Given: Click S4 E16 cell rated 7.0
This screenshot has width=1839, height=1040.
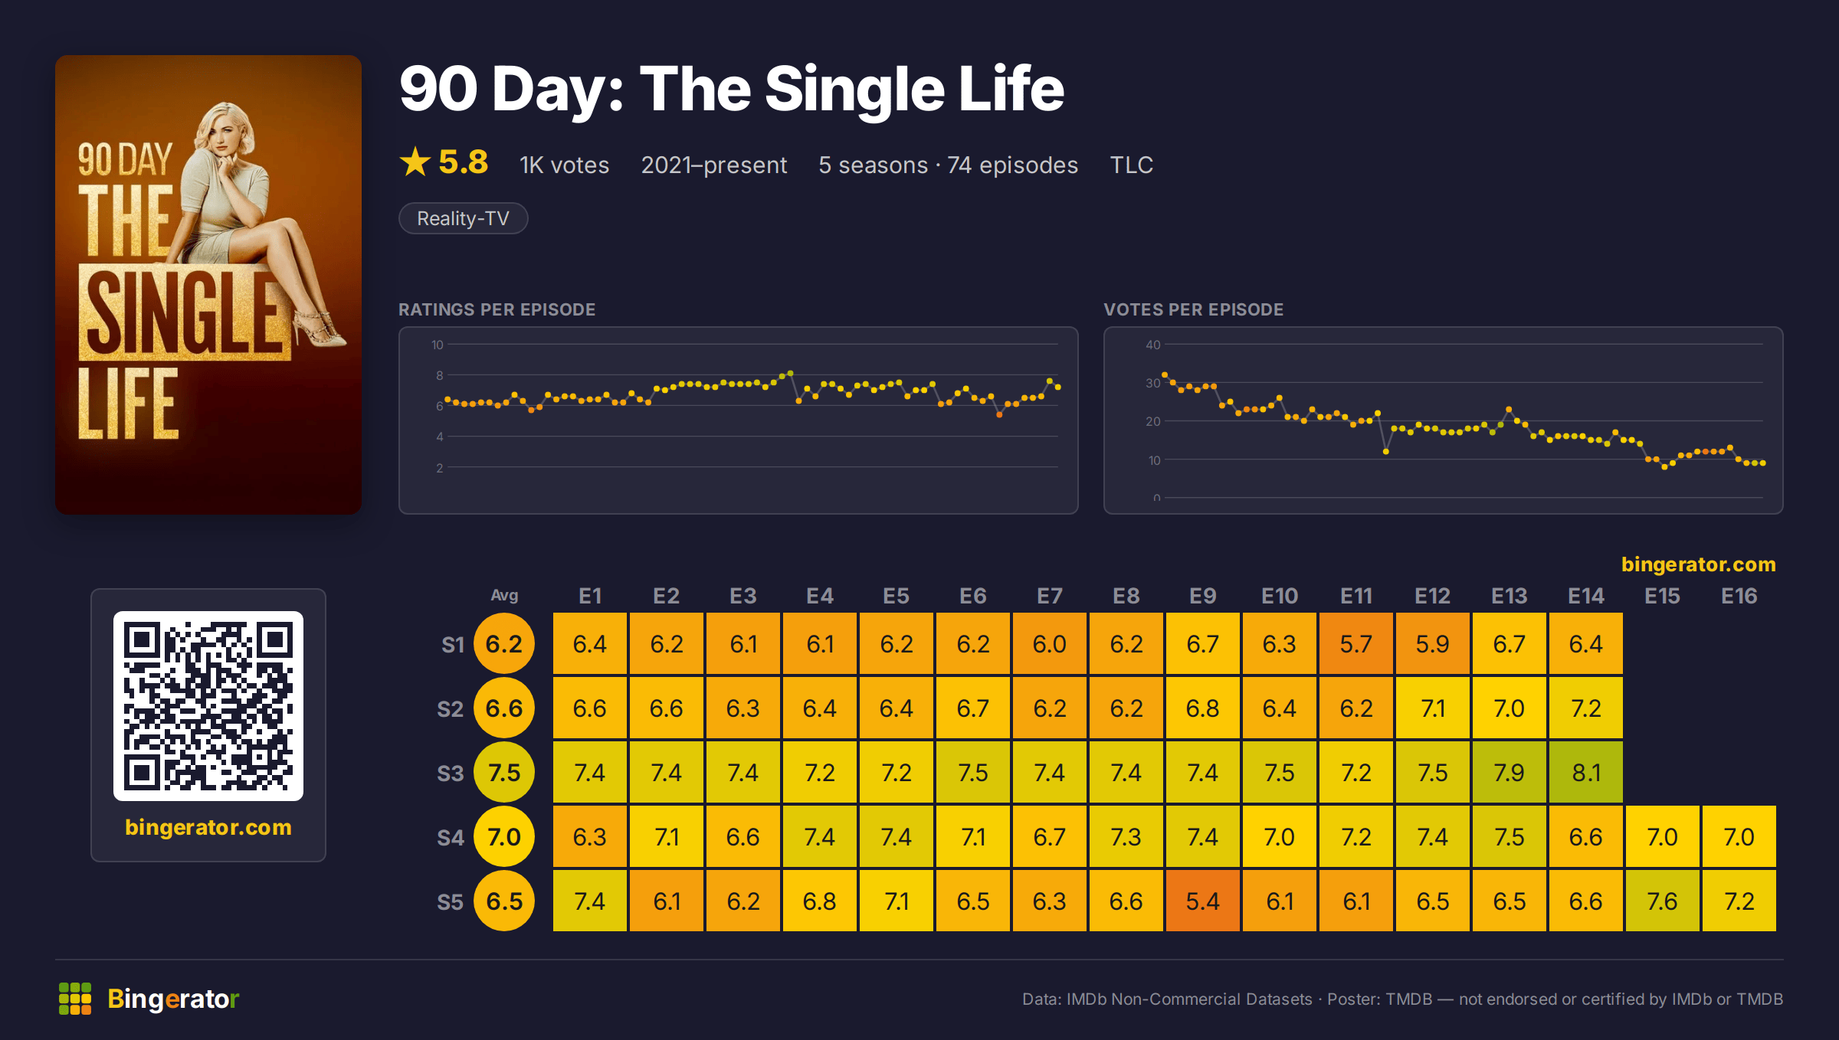Looking at the screenshot, I should 1739,836.
